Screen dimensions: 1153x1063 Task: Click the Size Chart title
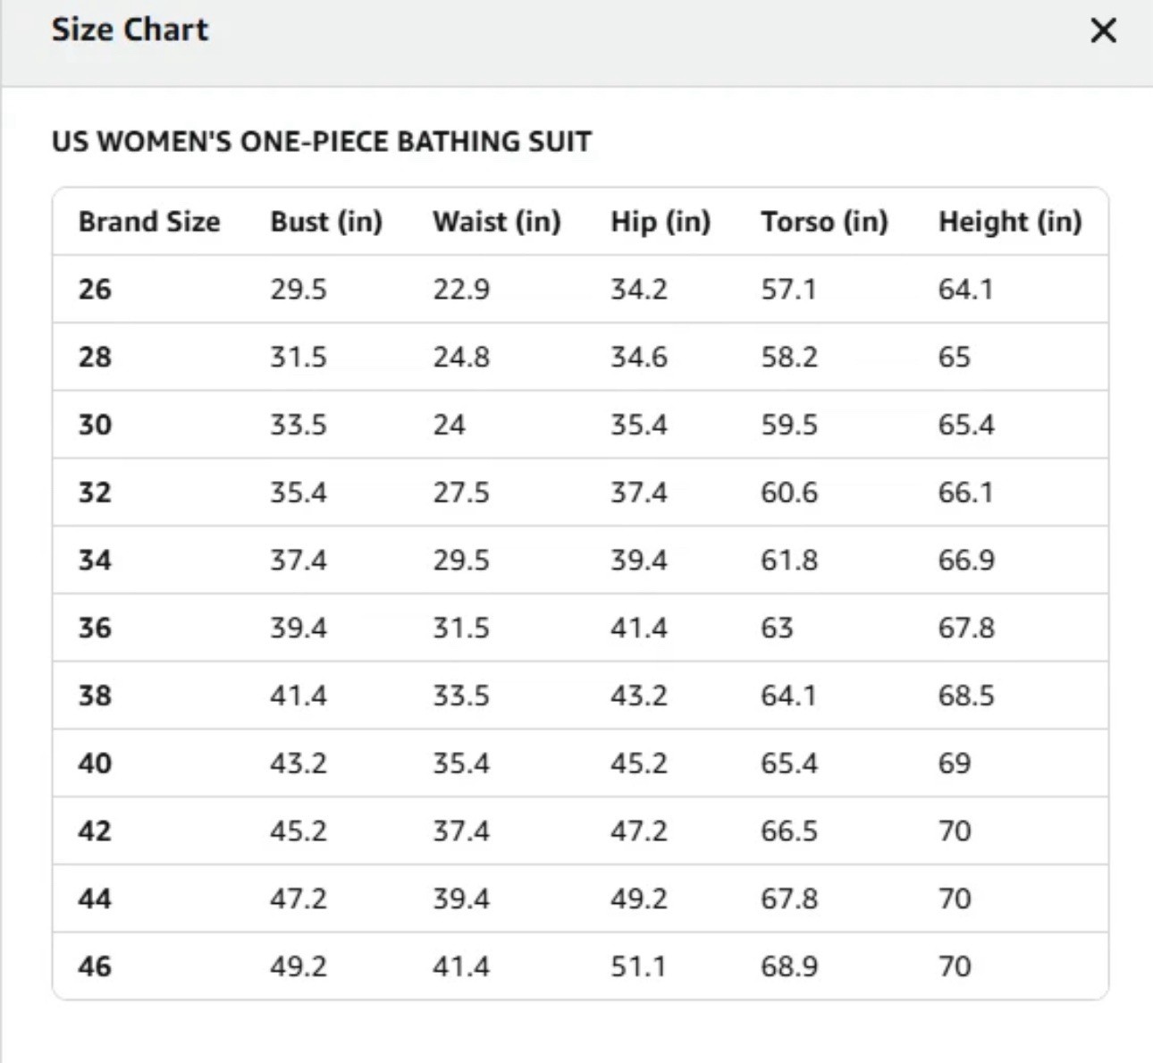130,30
